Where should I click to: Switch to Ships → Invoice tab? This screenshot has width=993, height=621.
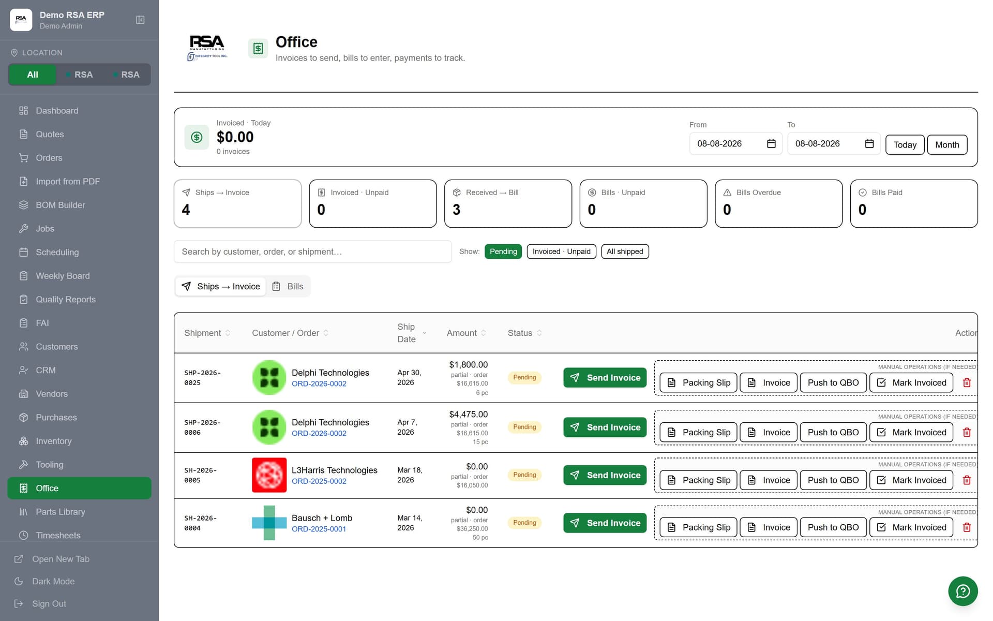pos(221,286)
